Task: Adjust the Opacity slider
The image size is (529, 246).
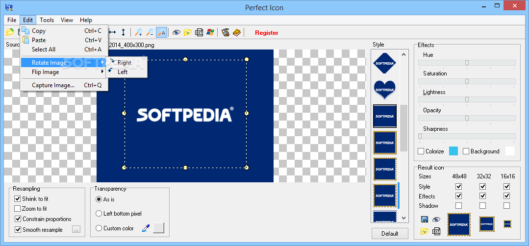Action: 467,118
